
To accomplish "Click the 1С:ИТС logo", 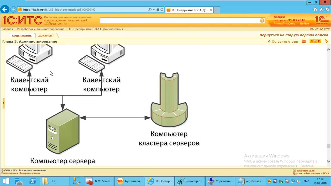I will tap(23, 20).
